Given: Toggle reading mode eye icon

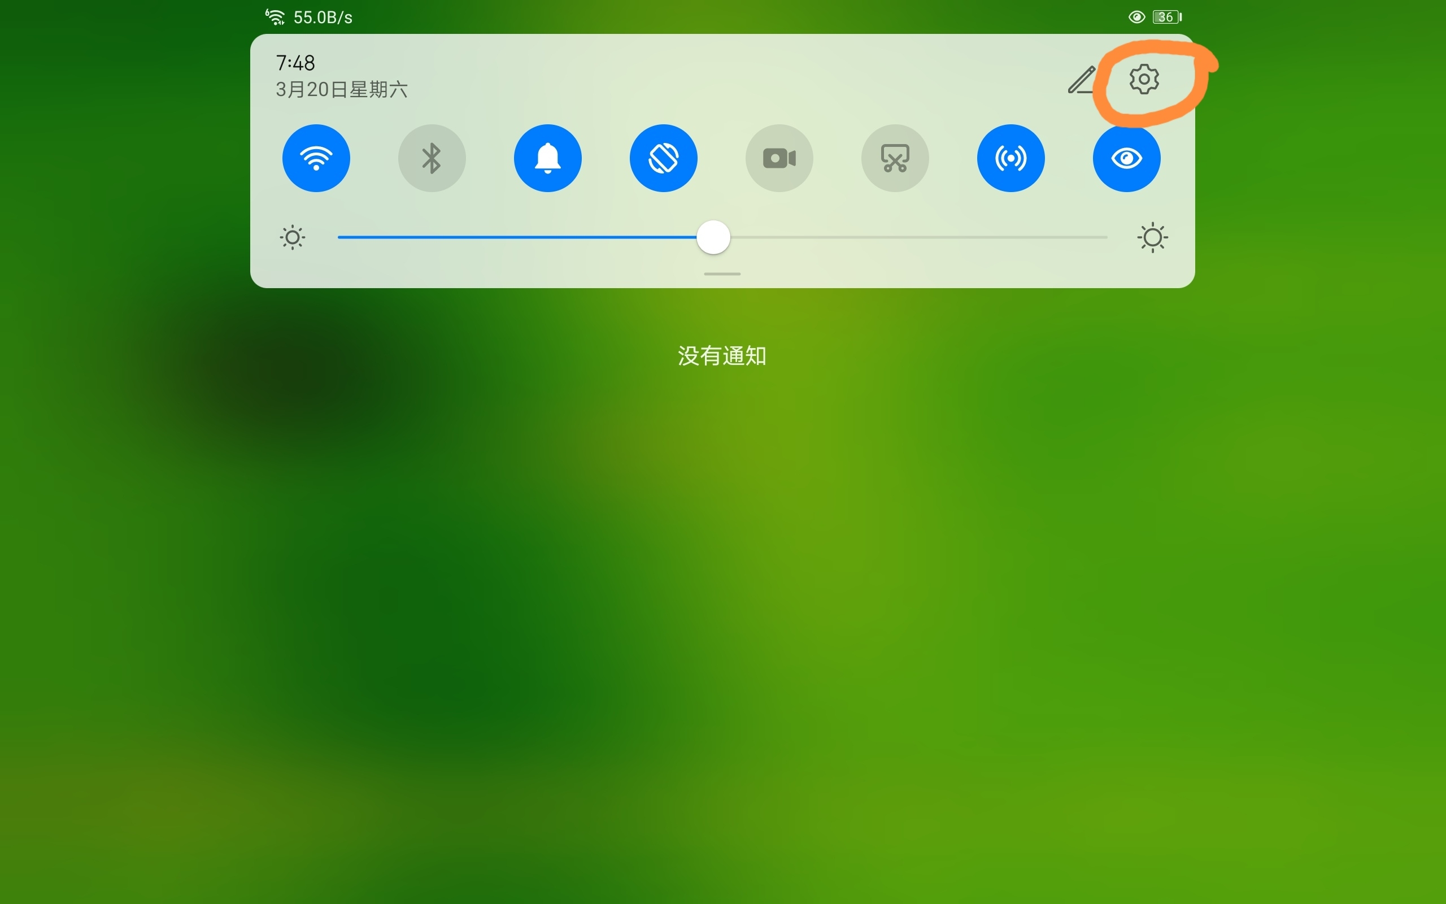Looking at the screenshot, I should [1126, 158].
